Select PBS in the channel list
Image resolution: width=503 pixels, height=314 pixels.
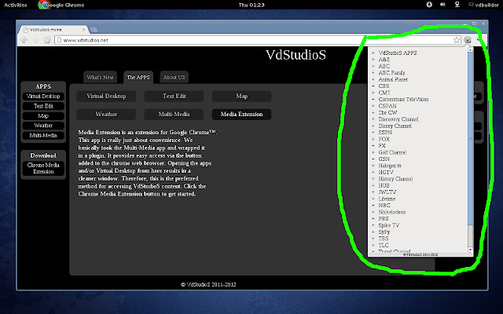point(384,218)
